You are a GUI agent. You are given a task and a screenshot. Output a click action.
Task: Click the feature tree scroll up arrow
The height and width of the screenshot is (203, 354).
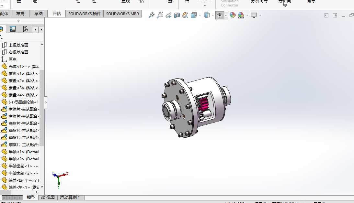tap(42, 45)
